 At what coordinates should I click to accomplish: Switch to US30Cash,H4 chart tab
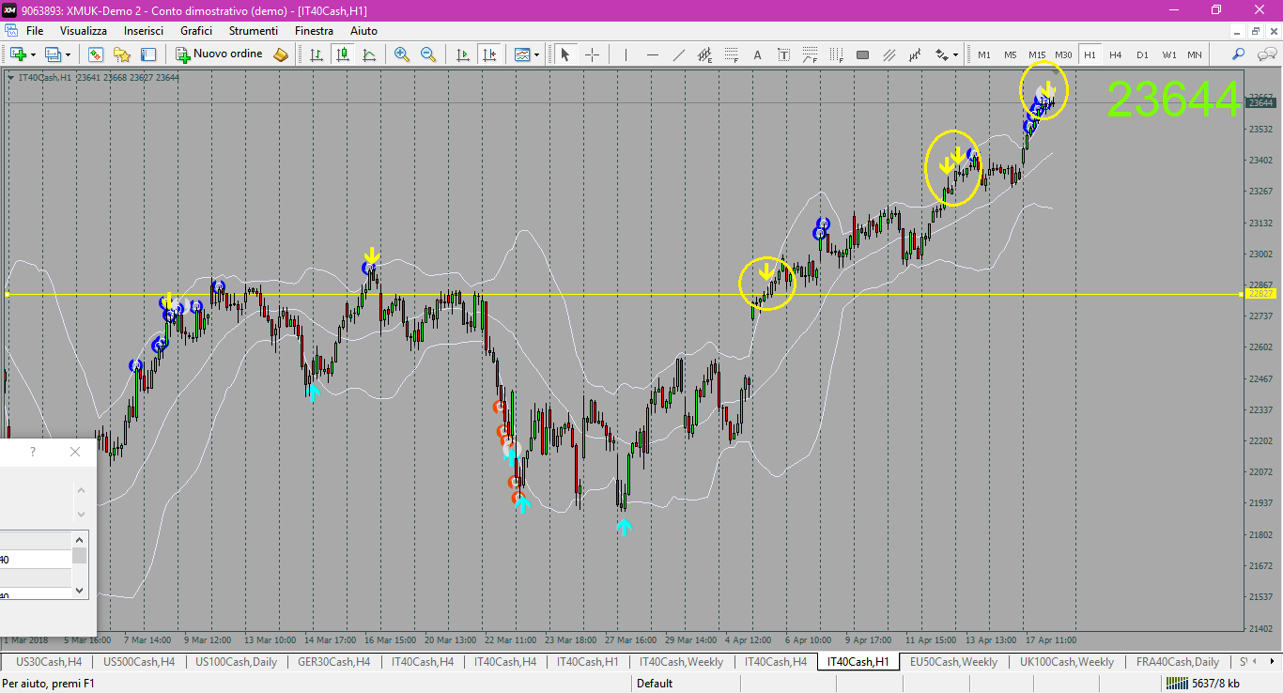coord(50,662)
